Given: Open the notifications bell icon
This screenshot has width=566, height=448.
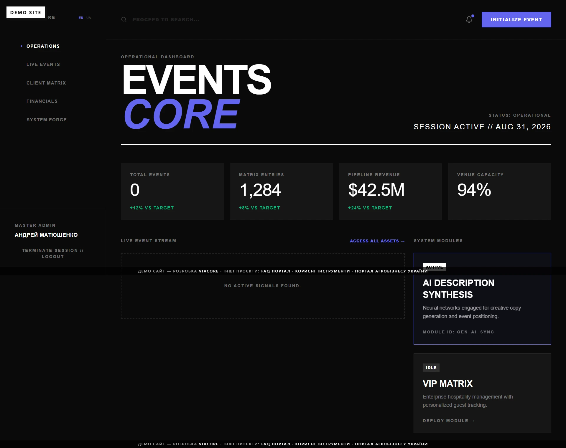Looking at the screenshot, I should pyautogui.click(x=469, y=19).
